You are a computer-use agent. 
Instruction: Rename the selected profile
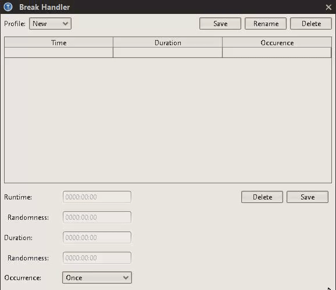point(266,24)
